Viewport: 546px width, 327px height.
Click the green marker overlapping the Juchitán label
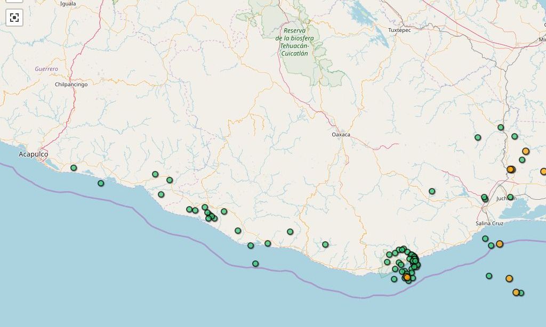click(x=510, y=197)
